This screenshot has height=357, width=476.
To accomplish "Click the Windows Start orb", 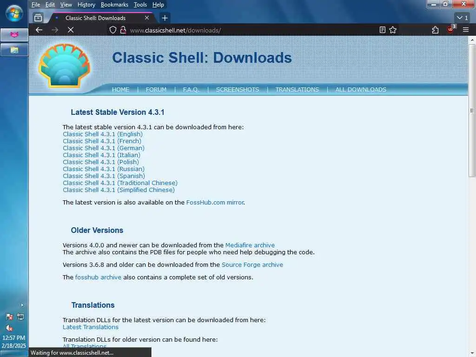I will click(x=14, y=13).
